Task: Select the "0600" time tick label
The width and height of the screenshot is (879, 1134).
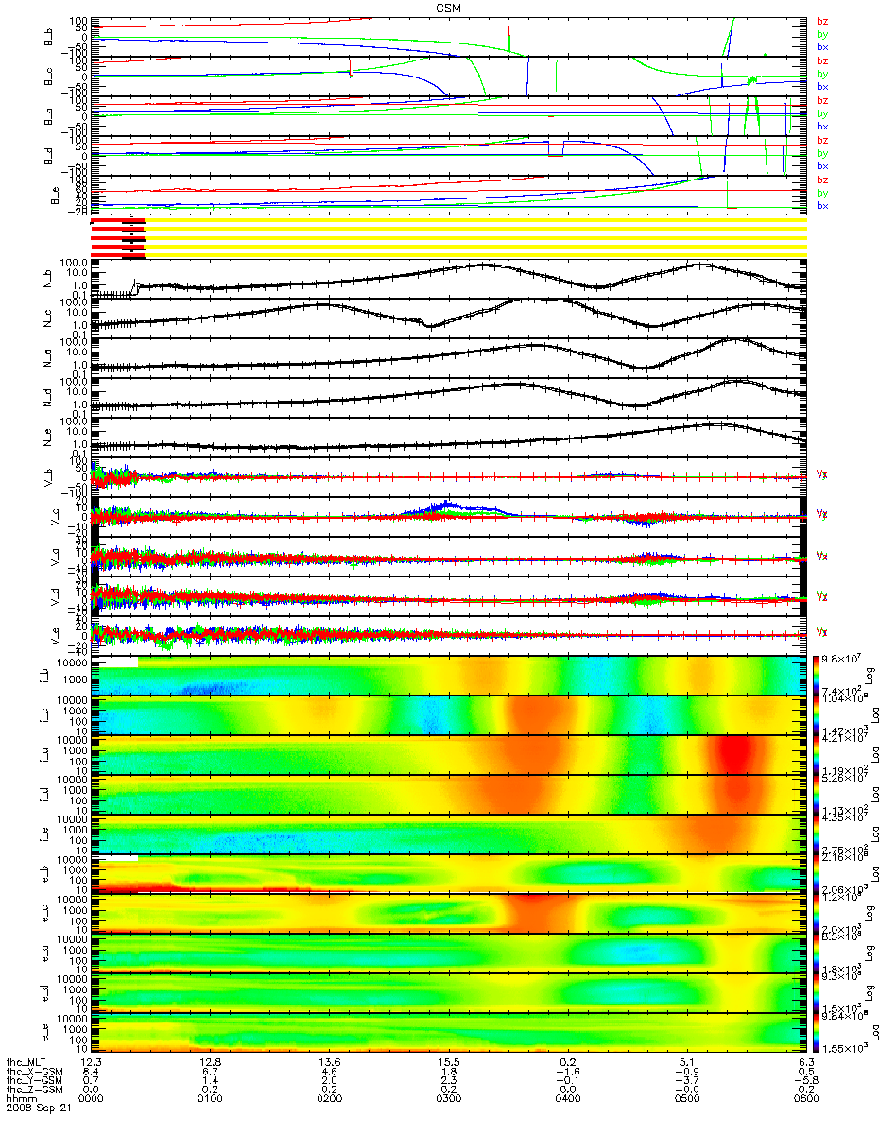Action: point(806,1098)
